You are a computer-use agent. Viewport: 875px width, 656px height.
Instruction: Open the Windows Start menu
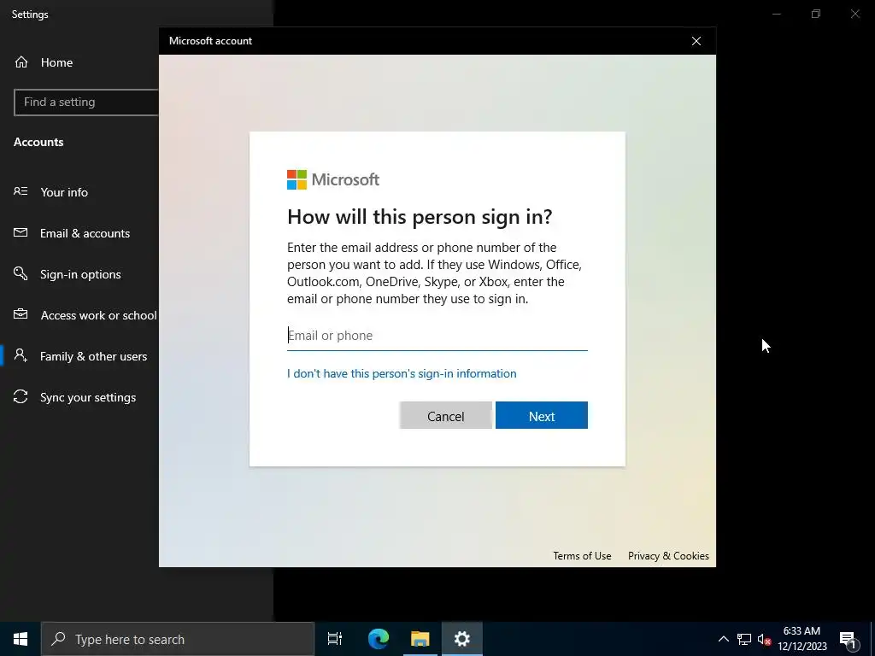click(x=21, y=639)
